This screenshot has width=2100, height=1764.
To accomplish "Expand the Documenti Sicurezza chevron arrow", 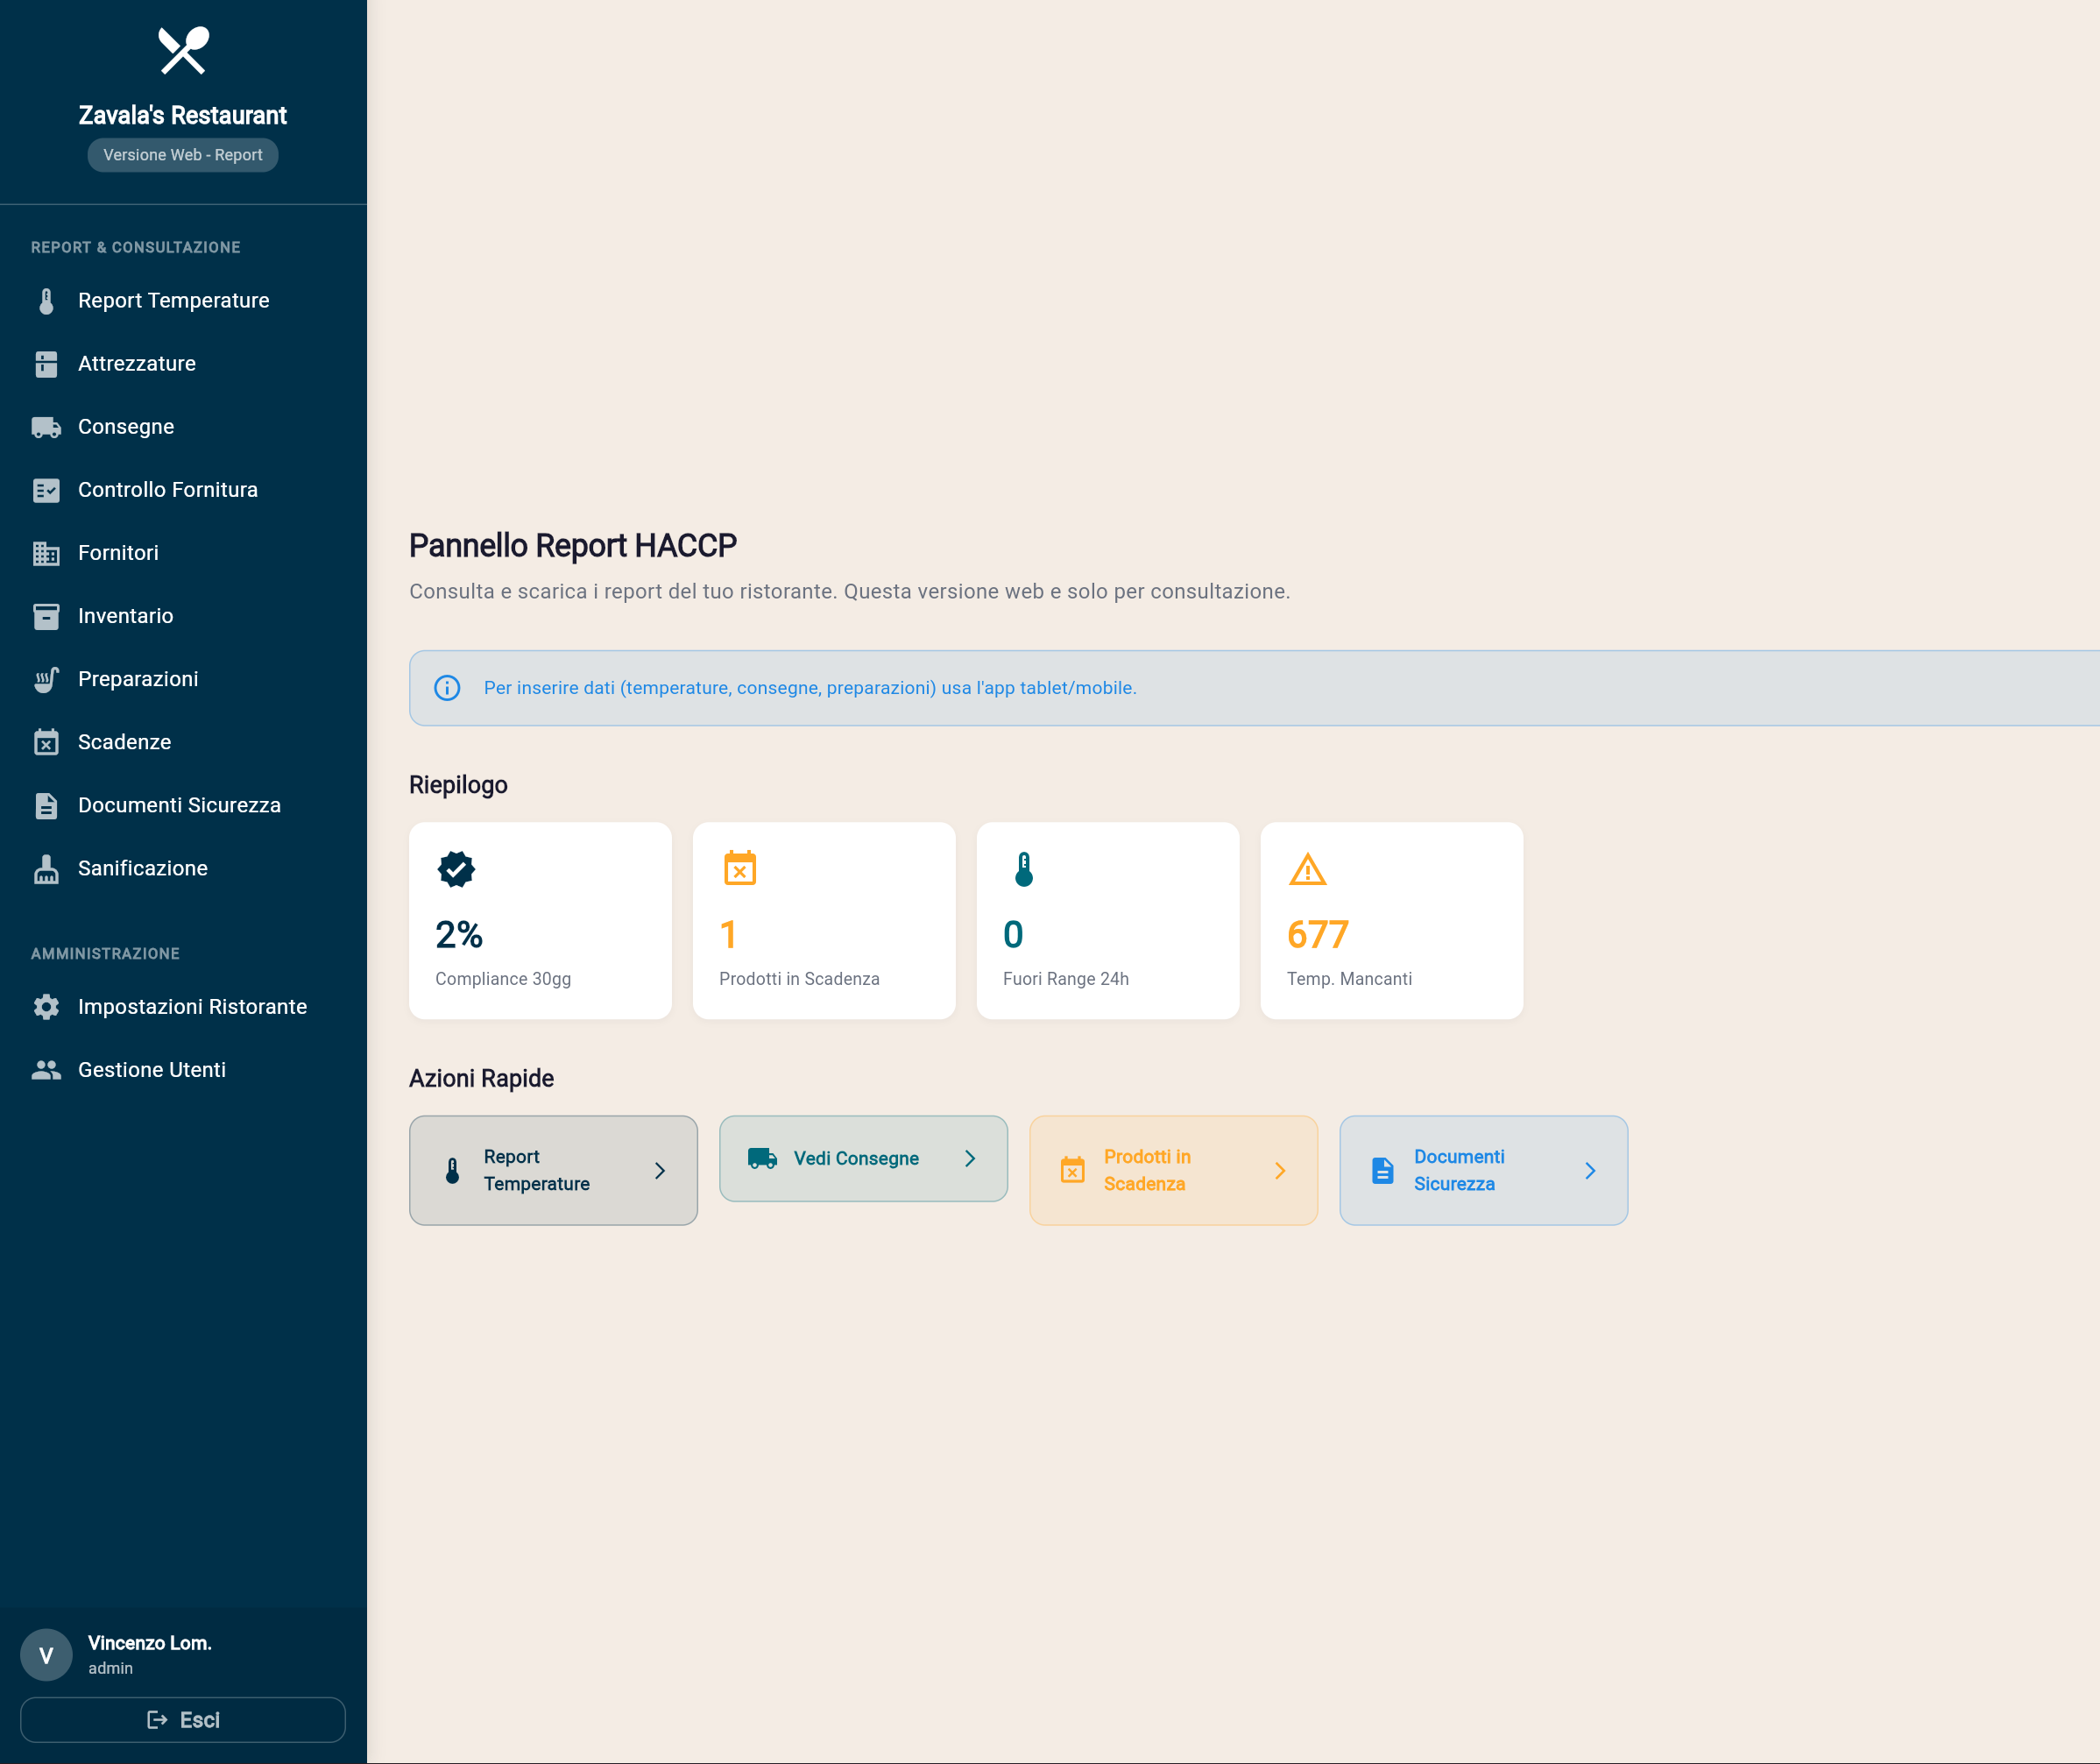I will (1591, 1170).
